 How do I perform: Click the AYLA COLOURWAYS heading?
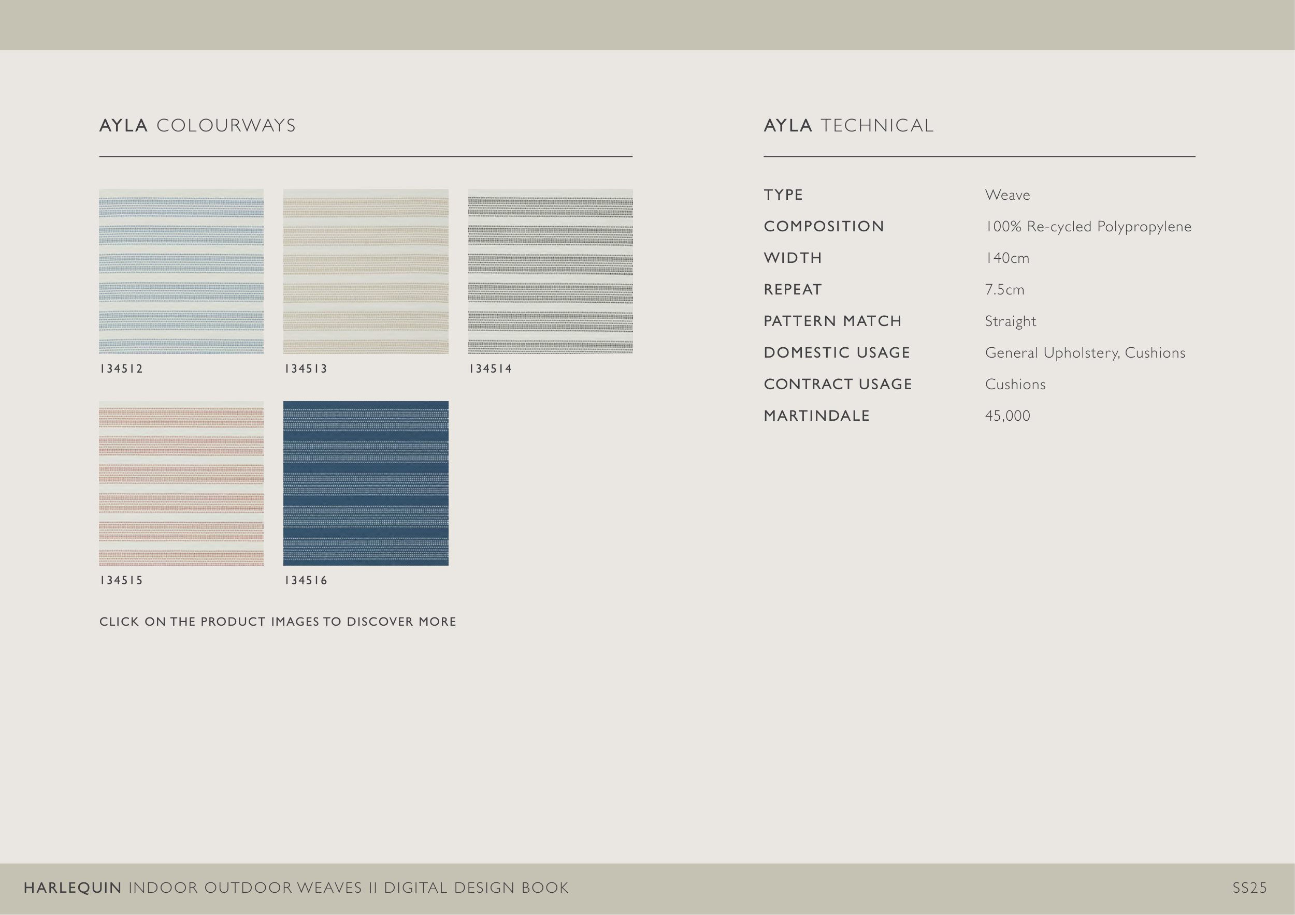[197, 126]
